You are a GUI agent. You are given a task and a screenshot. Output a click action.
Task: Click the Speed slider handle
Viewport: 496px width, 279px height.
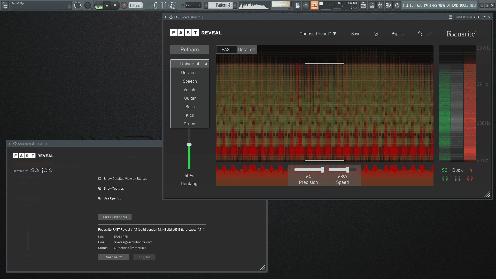pyautogui.click(x=347, y=170)
